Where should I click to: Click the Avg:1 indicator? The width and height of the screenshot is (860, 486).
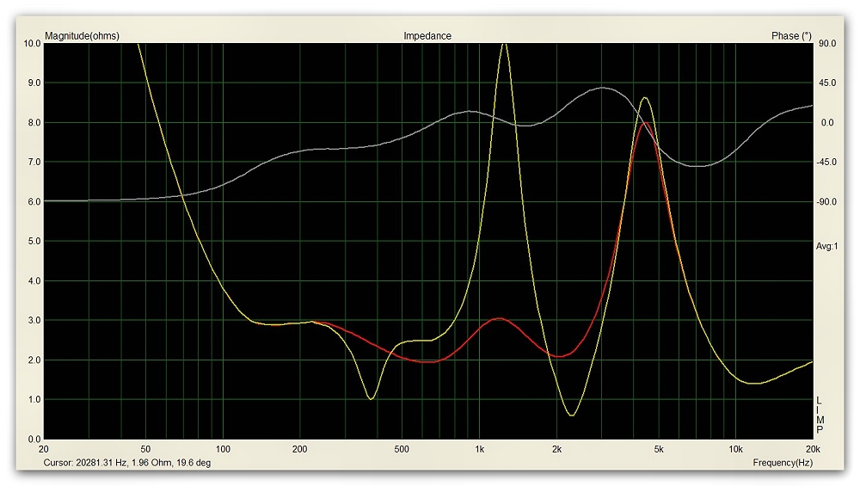[x=826, y=247]
